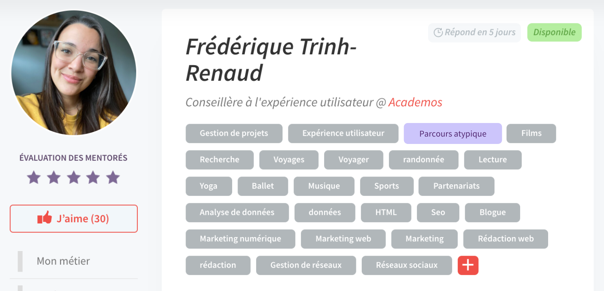Viewport: 604px width, 291px height.
Task: Open the Academos company link
Action: [415, 102]
